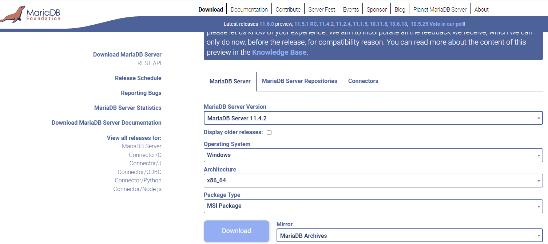Open MariaDB Server Statistics sidebar link
Screen dimensions: 548x244
tap(128, 108)
